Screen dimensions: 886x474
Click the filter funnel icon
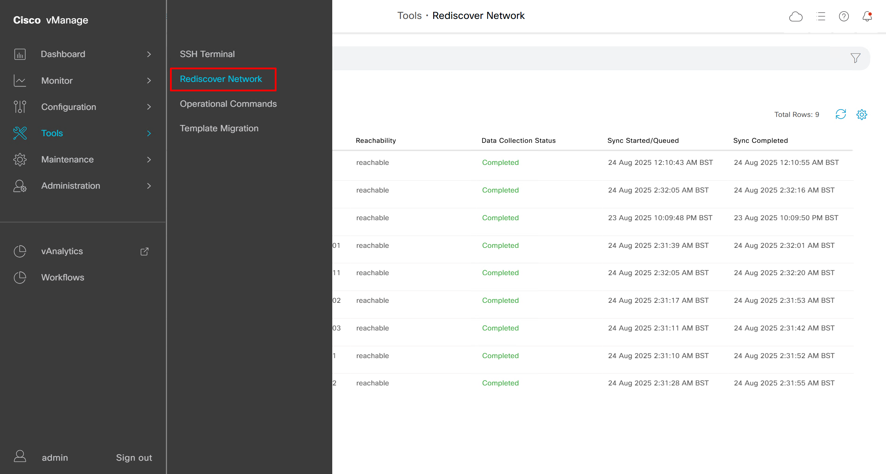(855, 58)
